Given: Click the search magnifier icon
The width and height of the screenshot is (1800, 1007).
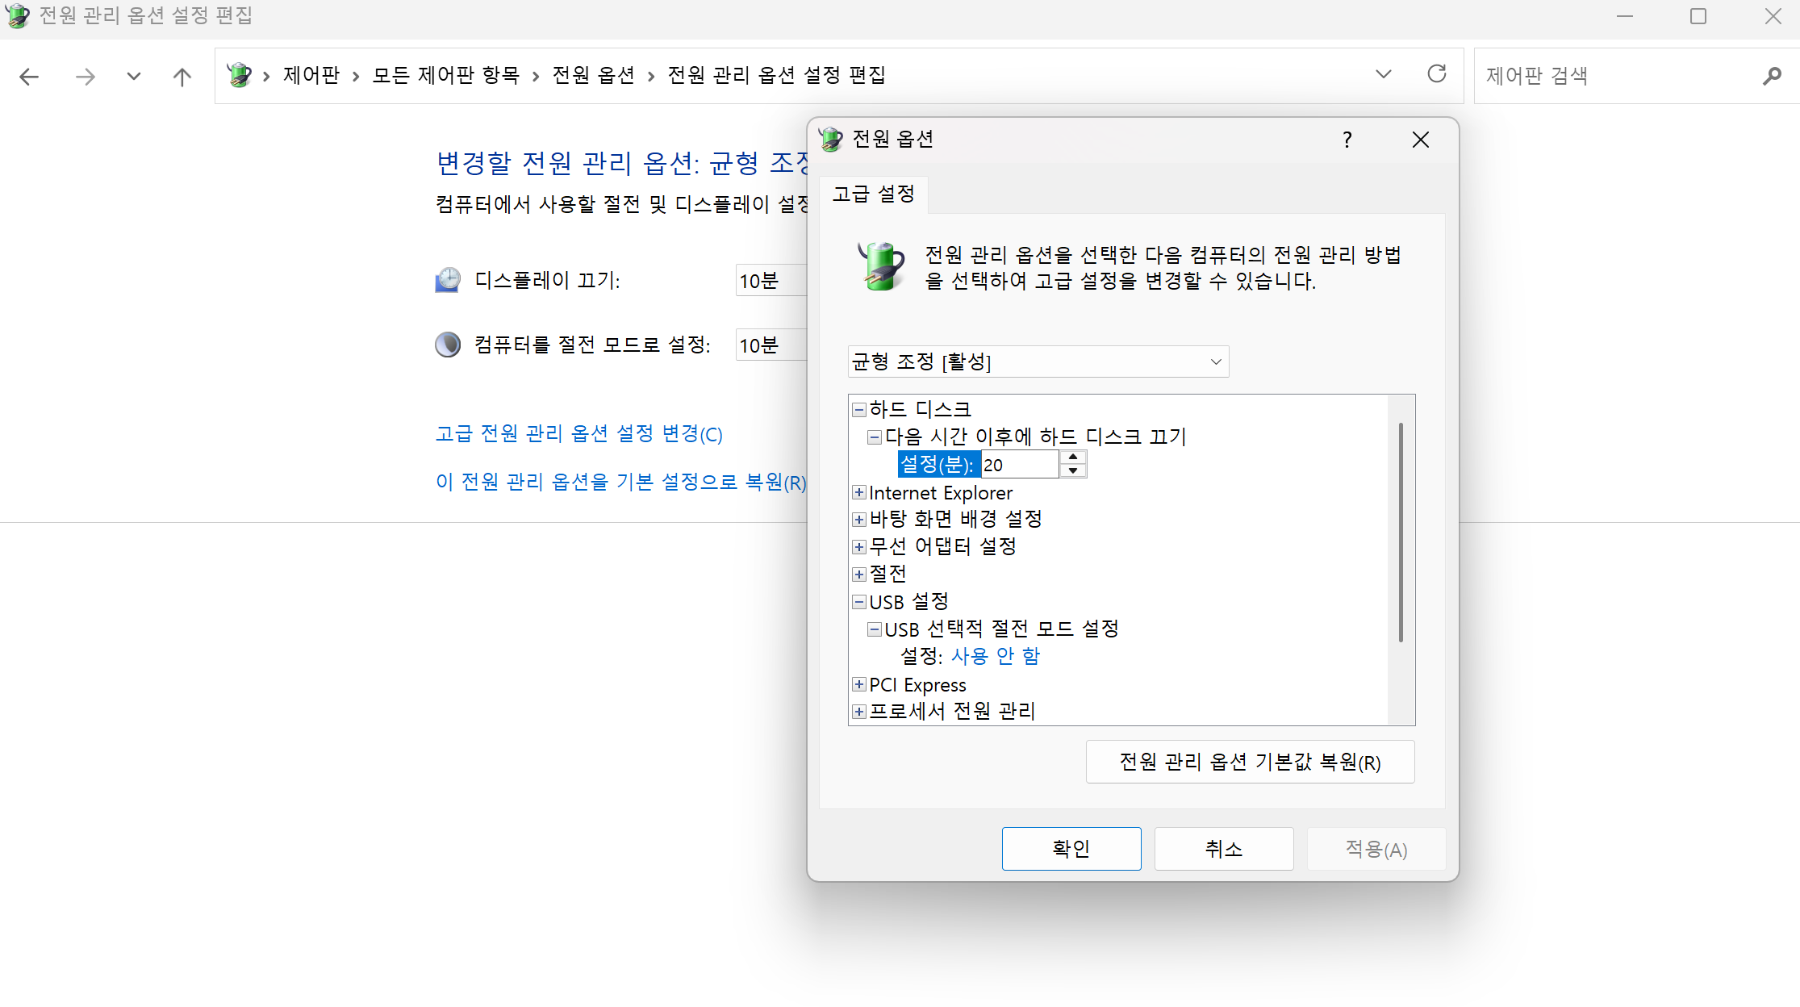Looking at the screenshot, I should (1772, 76).
